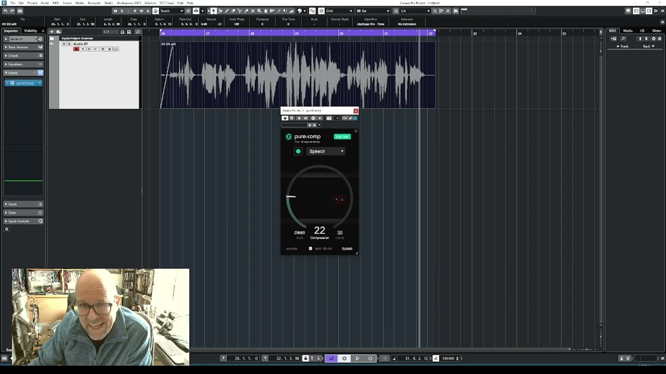Click the clean Style control in pure:comp
This screenshot has height=374, width=666.
click(299, 233)
